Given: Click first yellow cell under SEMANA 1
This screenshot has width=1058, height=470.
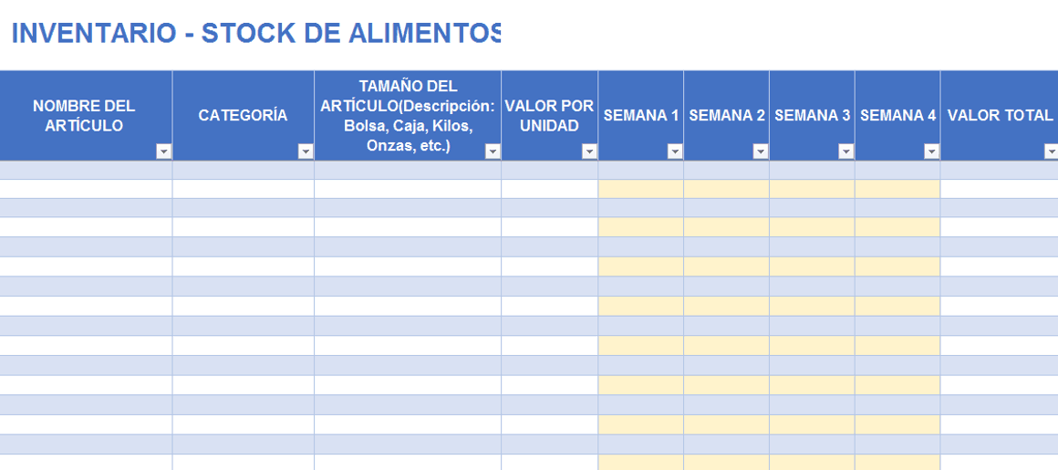Looking at the screenshot, I should click(641, 189).
